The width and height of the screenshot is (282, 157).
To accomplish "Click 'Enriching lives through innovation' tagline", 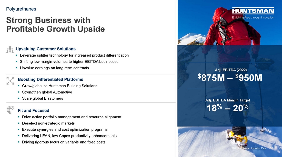I will (253, 18).
